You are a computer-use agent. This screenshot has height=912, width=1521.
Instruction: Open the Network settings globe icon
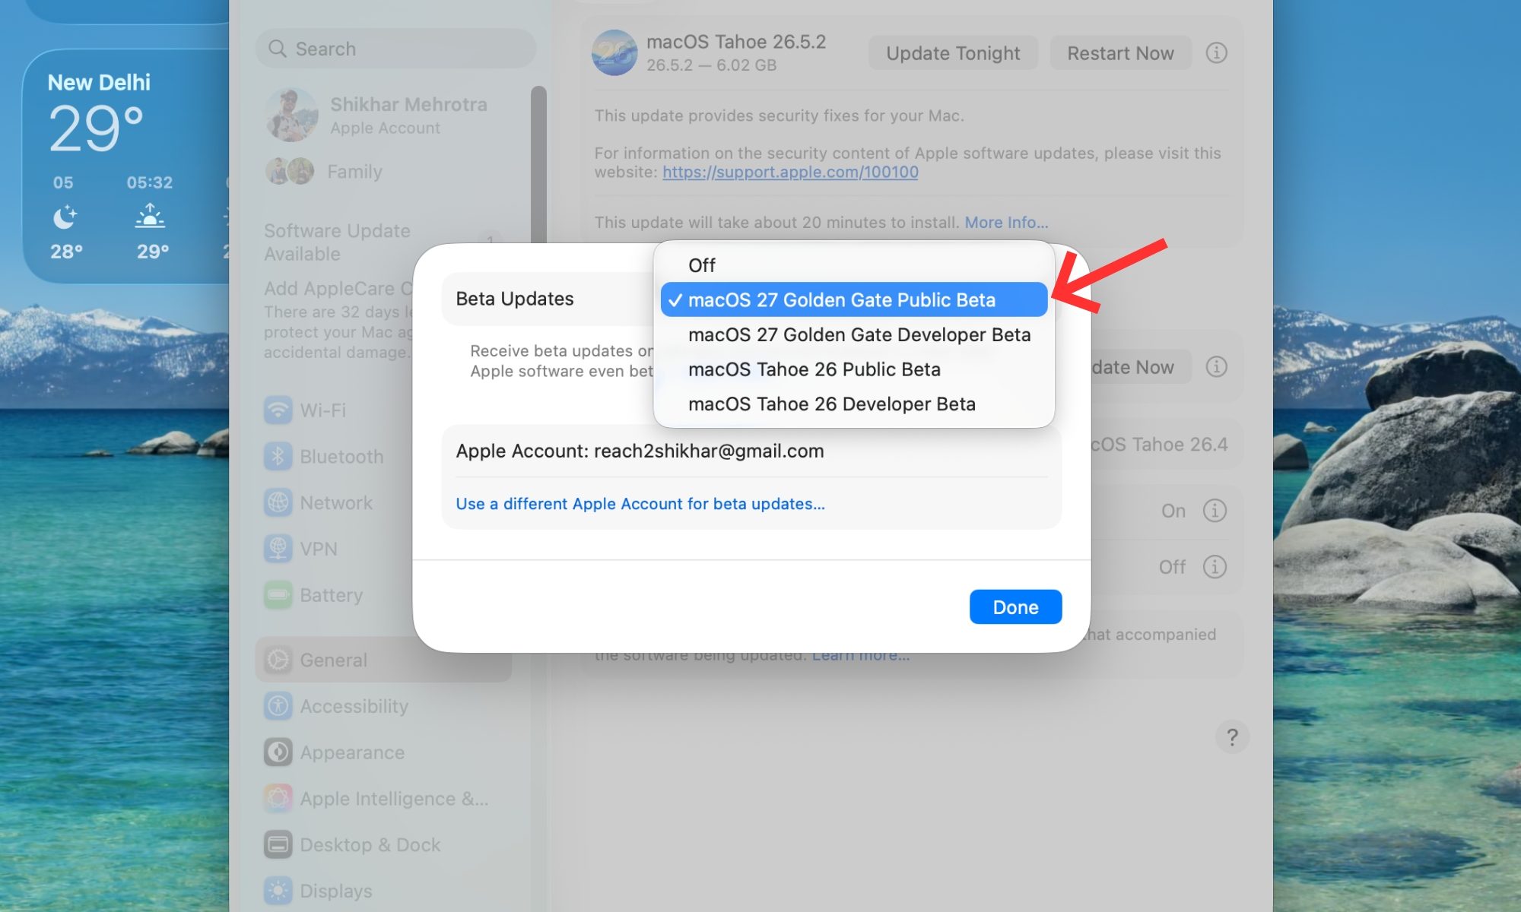pos(278,503)
